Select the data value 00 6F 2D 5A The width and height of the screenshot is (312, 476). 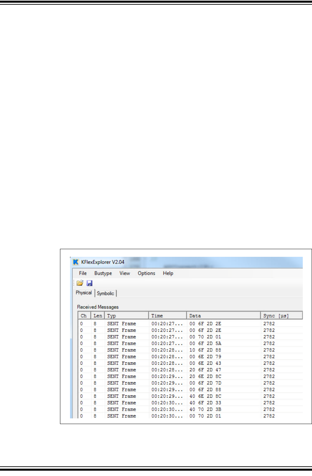(x=205, y=343)
